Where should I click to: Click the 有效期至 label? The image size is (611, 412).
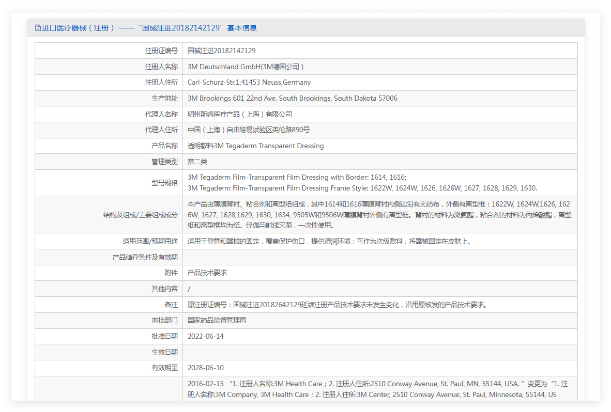coord(164,368)
